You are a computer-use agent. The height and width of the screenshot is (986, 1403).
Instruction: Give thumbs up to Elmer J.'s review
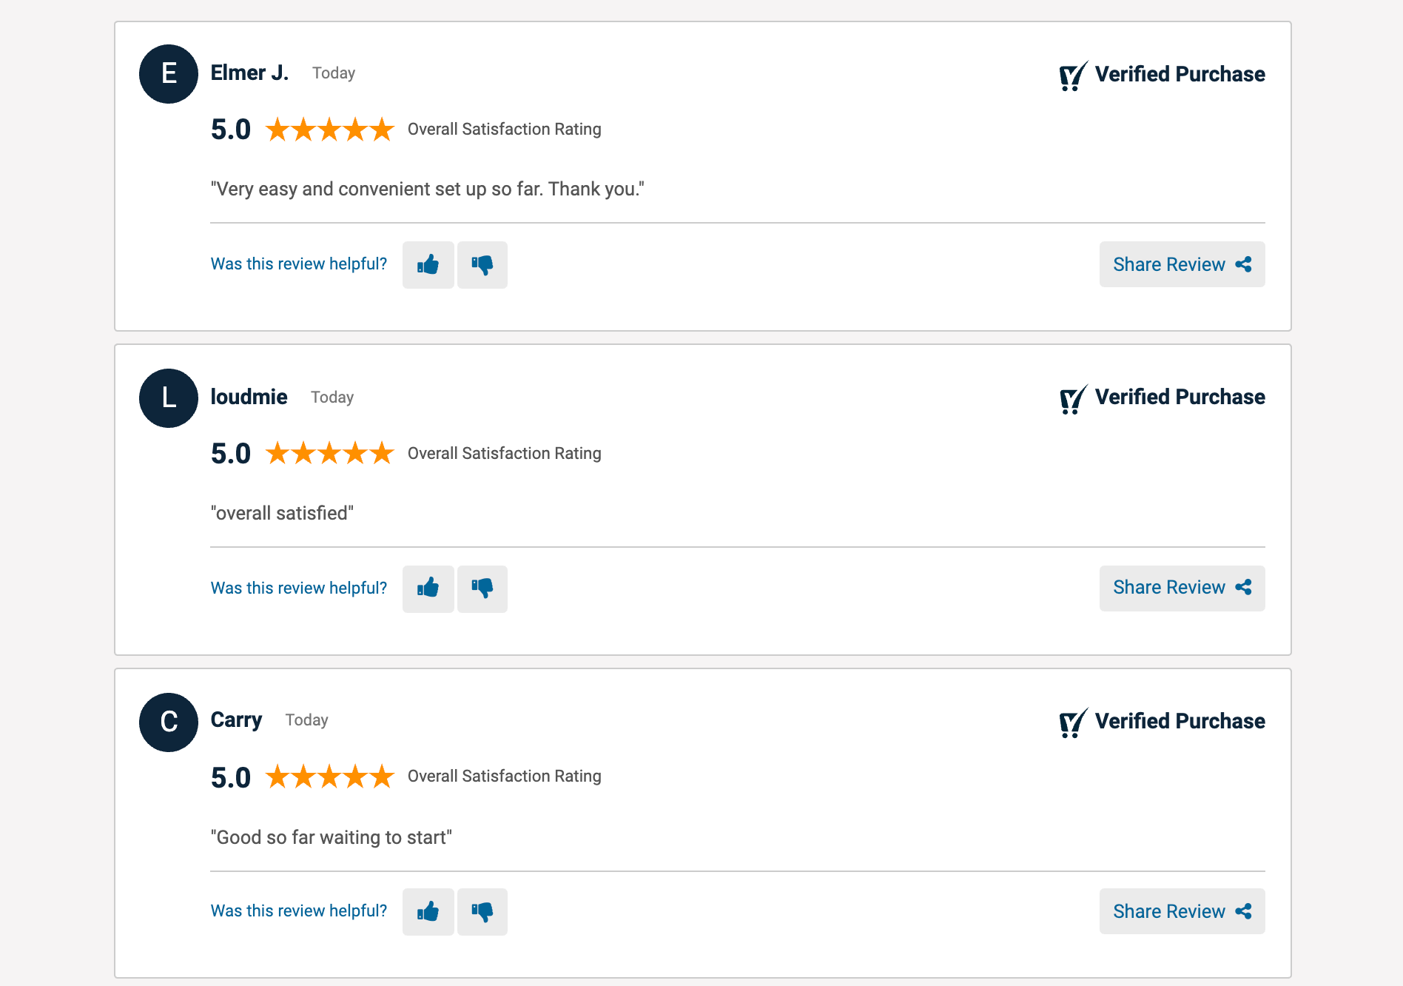[x=428, y=264]
